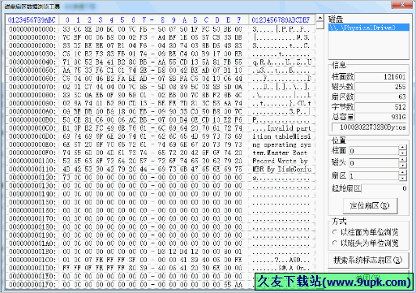Click offset row 0000000000C0:

click(32, 128)
